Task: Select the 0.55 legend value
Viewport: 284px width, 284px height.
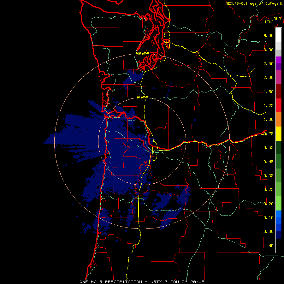Action: 269,148
